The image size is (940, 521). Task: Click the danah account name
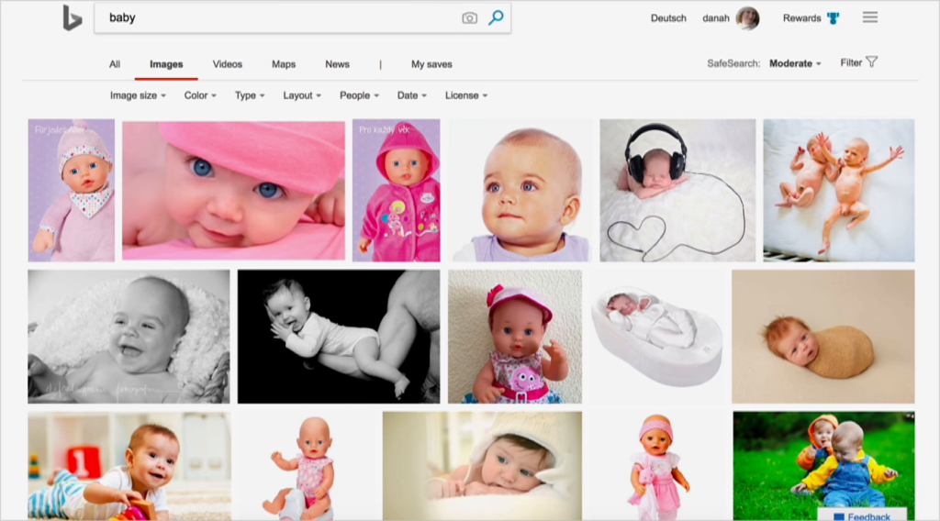(x=716, y=18)
